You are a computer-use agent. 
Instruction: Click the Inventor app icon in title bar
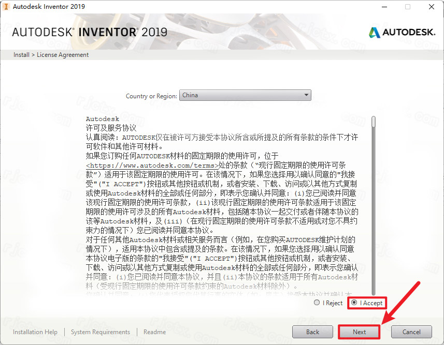pyautogui.click(x=6, y=6)
